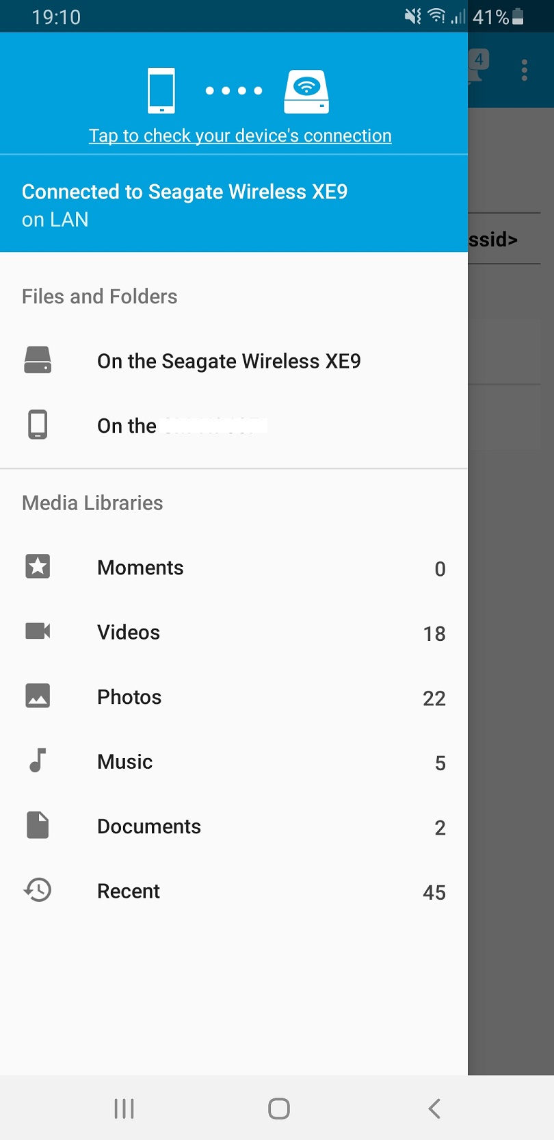Image resolution: width=554 pixels, height=1140 pixels.
Task: Click the Videos camera icon
Action: click(38, 631)
